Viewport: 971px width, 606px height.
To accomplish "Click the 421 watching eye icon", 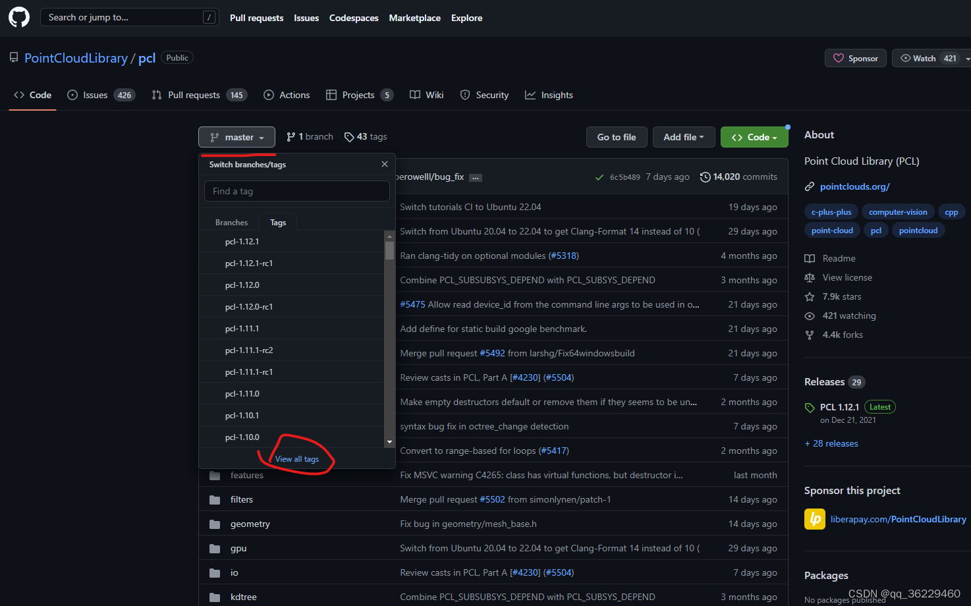I will click(x=810, y=316).
